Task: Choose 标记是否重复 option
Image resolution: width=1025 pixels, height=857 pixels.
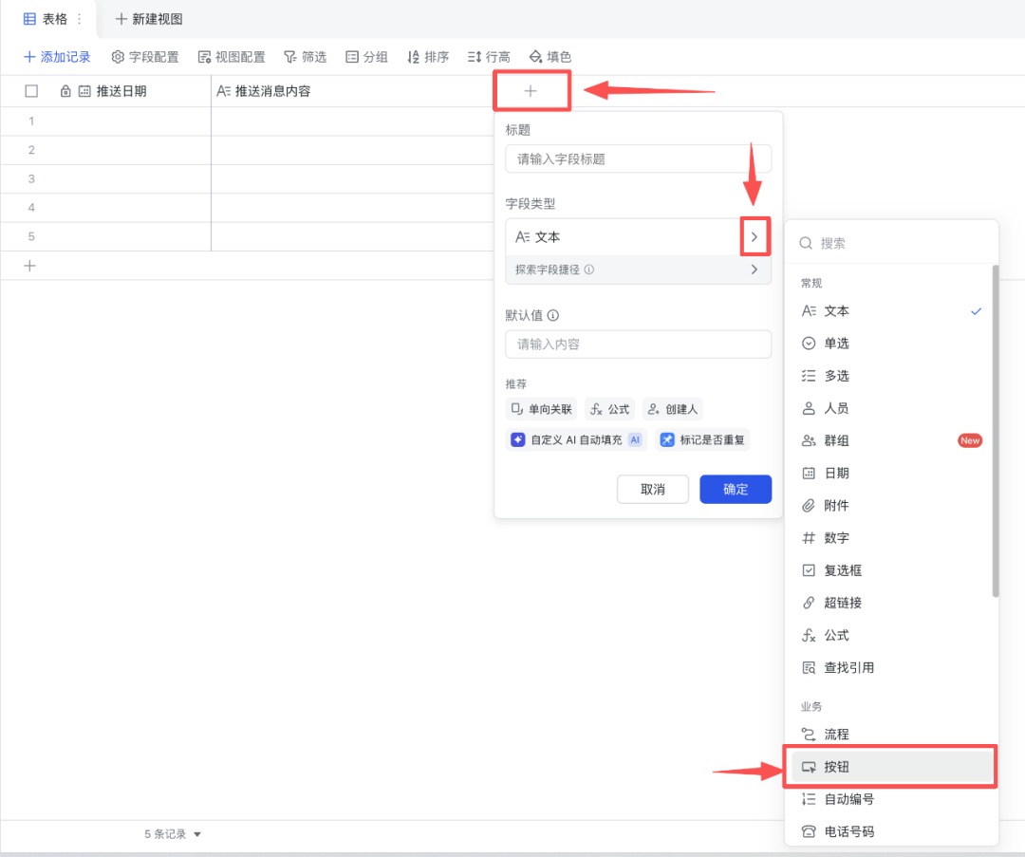Action: [702, 440]
